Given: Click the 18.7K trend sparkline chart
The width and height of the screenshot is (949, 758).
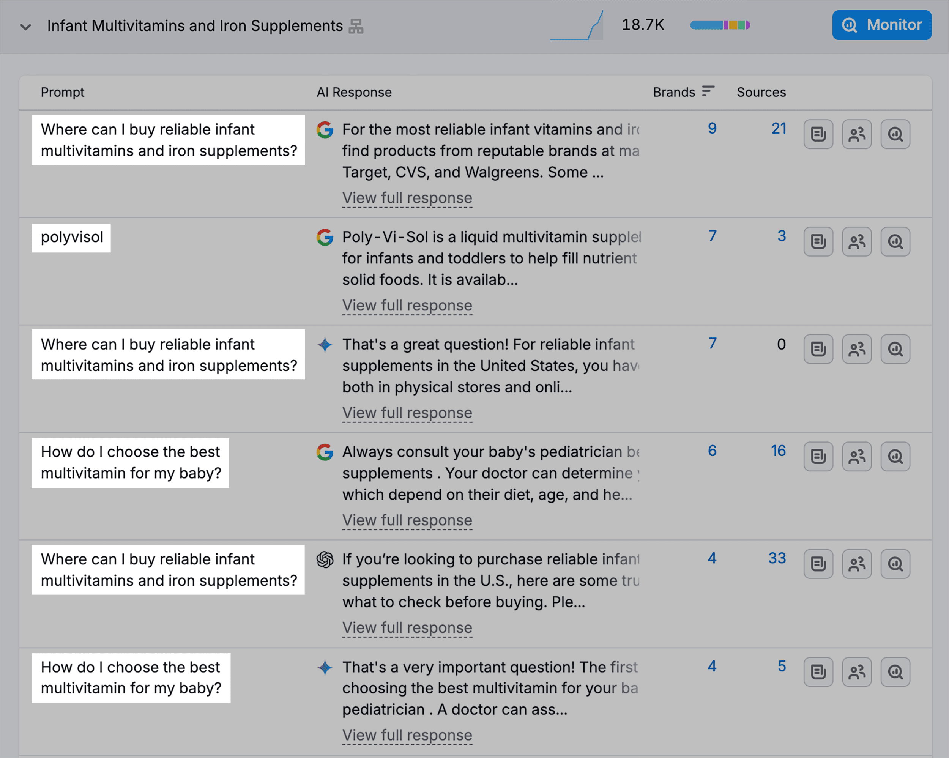Looking at the screenshot, I should click(x=576, y=25).
